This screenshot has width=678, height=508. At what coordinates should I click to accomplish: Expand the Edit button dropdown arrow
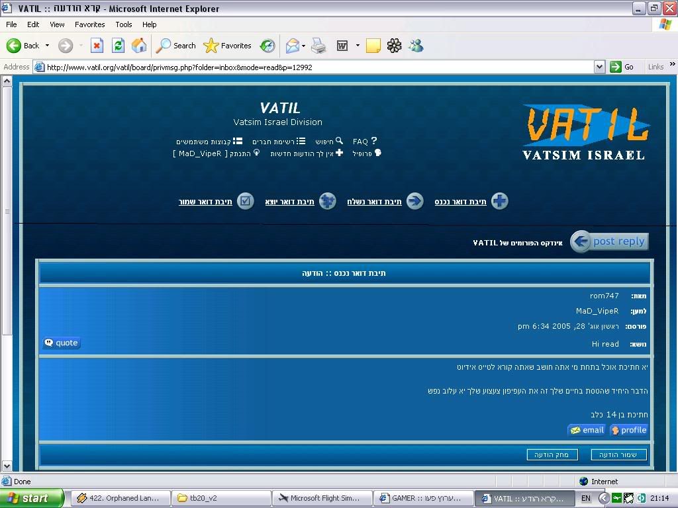pyautogui.click(x=358, y=46)
